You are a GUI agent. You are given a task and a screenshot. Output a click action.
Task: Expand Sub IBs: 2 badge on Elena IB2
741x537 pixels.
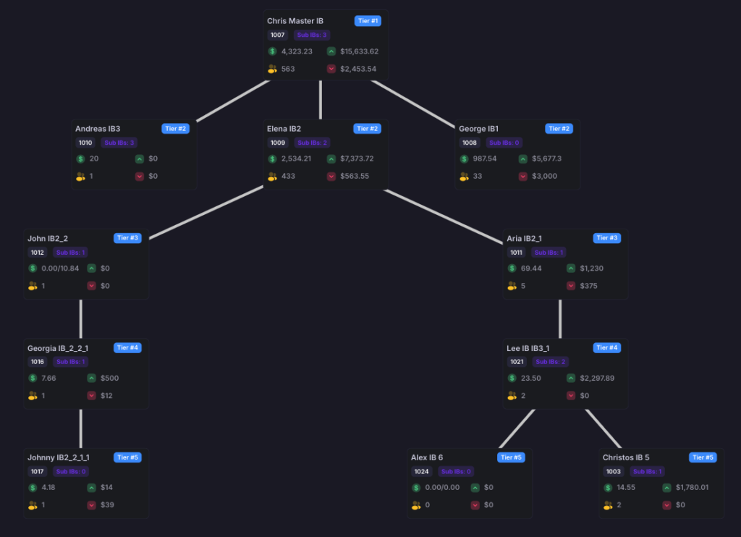coord(312,143)
